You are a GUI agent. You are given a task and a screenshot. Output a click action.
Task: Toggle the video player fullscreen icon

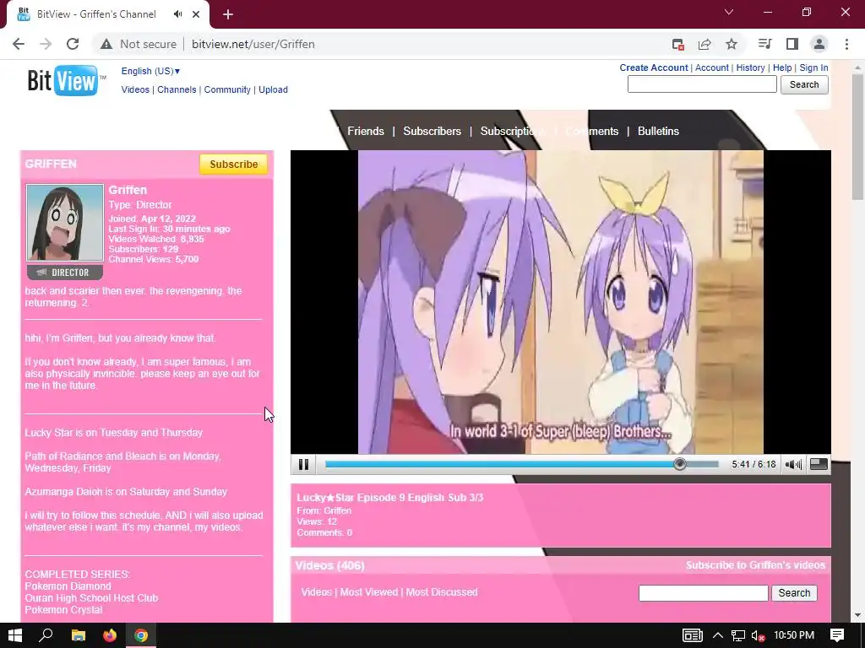pyautogui.click(x=819, y=465)
